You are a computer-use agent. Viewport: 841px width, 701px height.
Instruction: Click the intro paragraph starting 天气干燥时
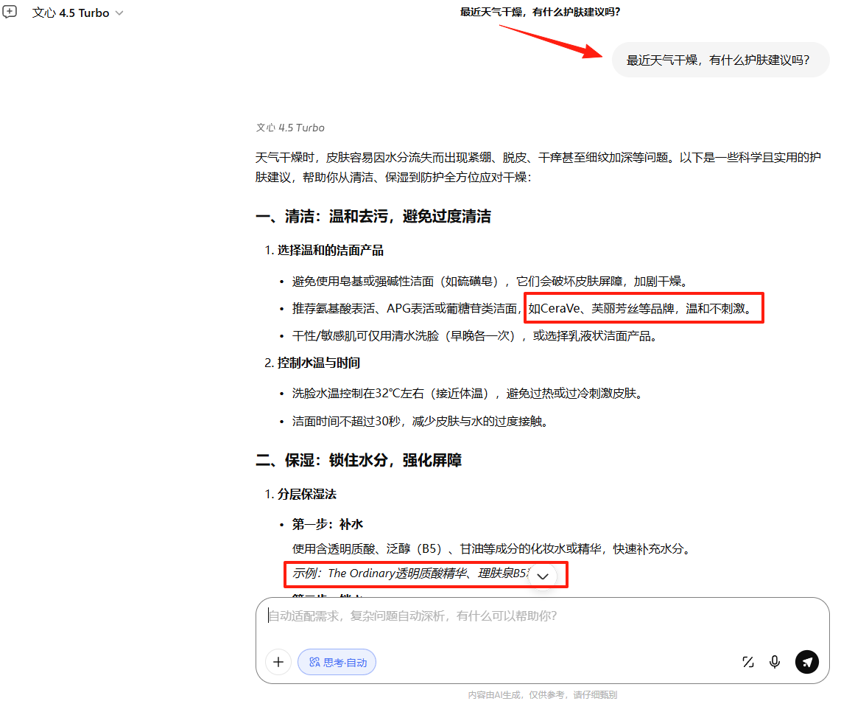(x=538, y=167)
